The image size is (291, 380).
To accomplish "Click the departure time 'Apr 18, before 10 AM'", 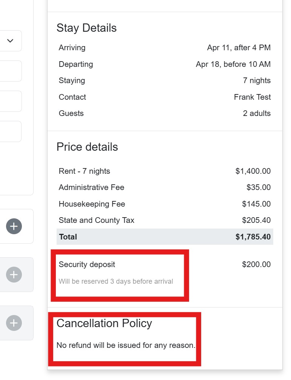I will click(233, 64).
